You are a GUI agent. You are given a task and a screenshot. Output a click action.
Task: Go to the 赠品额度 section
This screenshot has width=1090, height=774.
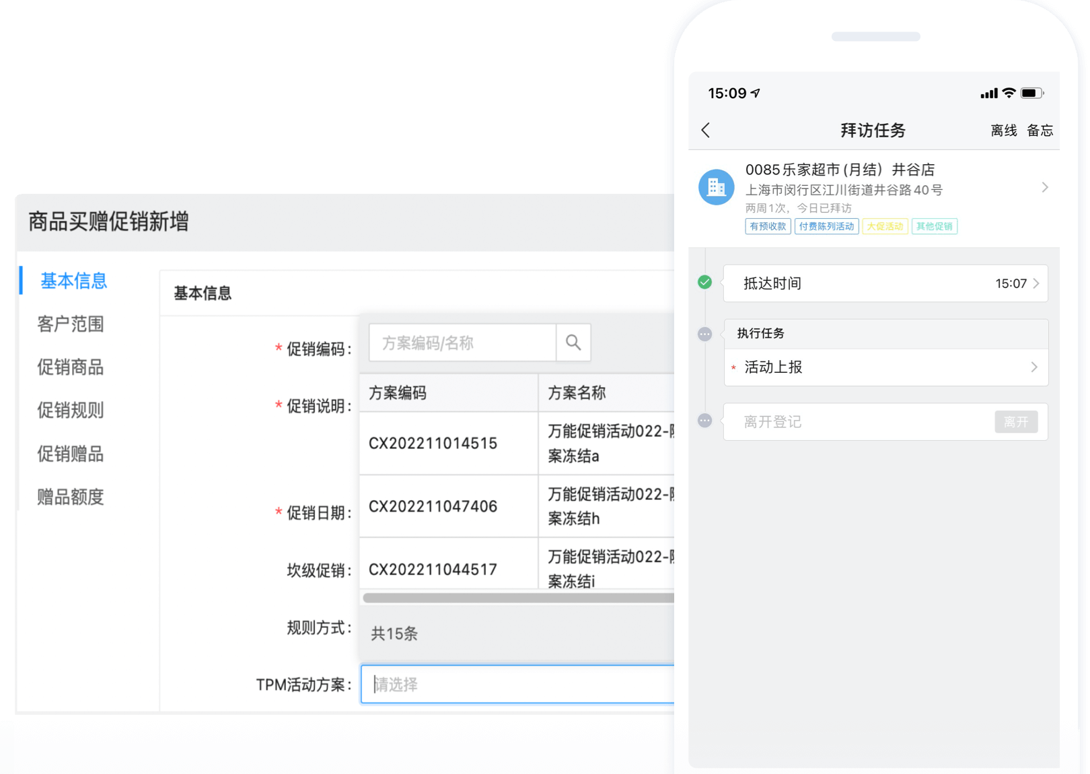click(71, 497)
